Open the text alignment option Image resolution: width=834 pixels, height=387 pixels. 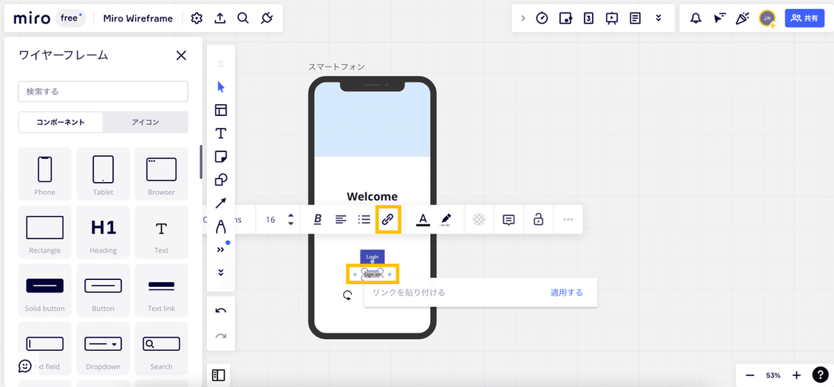341,220
